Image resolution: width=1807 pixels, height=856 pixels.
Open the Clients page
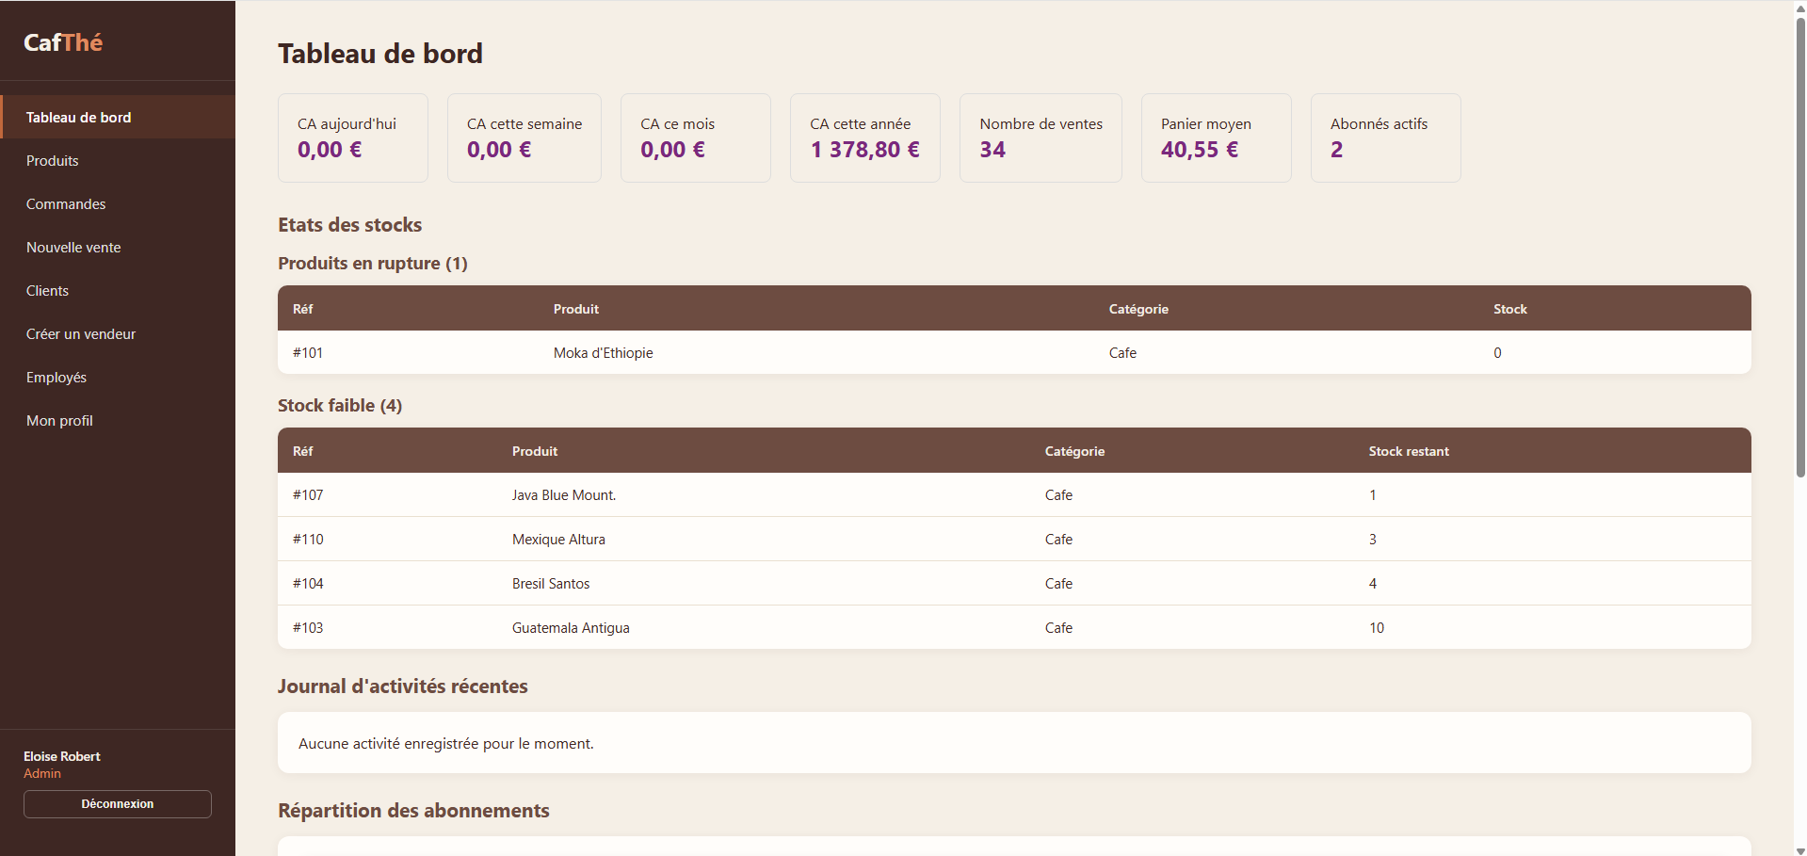[118, 290]
